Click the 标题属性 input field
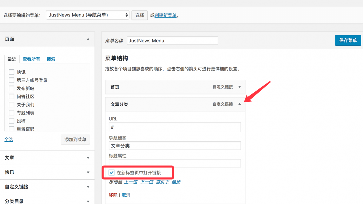The image size is (363, 204). click(x=175, y=163)
